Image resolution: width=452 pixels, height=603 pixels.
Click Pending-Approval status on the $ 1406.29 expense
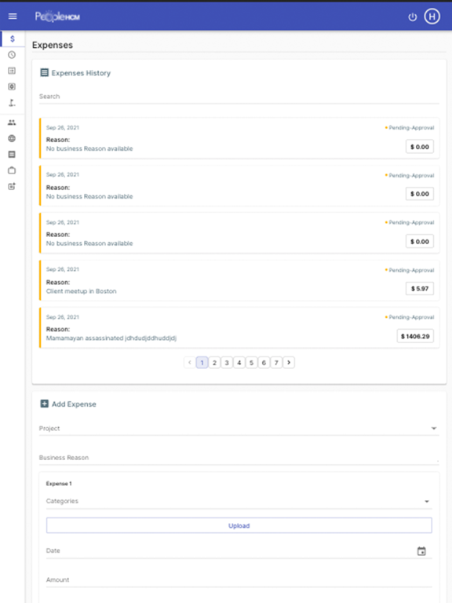coord(410,317)
